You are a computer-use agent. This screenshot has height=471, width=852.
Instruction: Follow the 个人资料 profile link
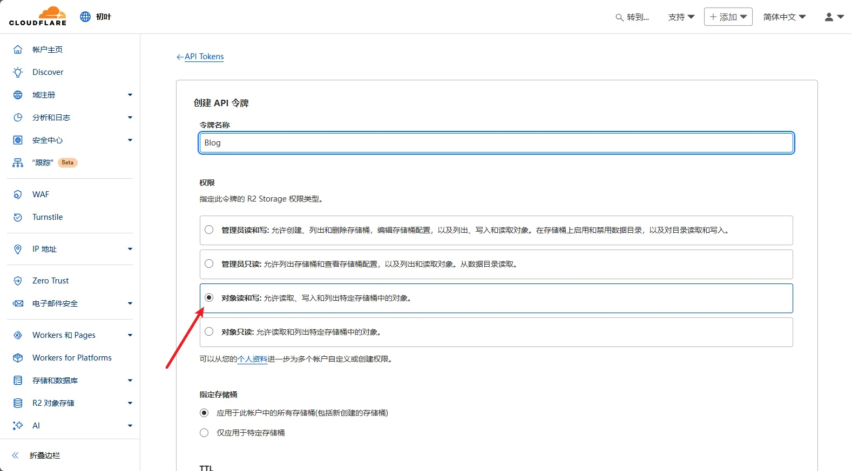pos(253,359)
